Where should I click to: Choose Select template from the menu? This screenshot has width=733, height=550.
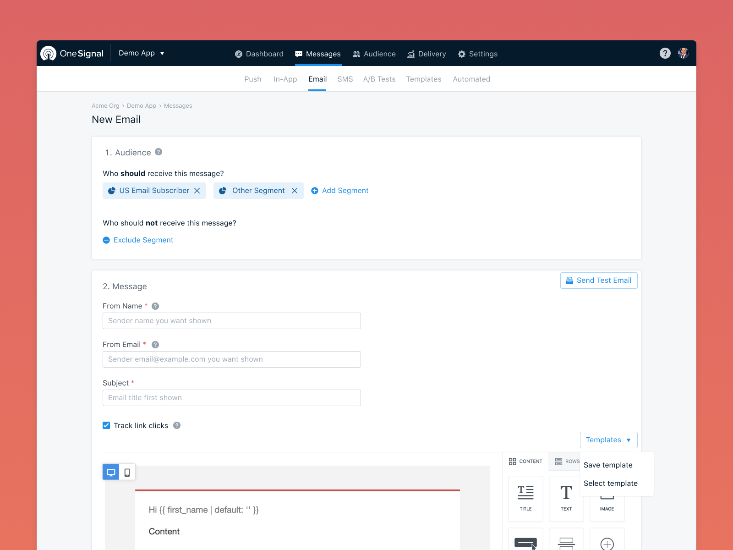pyautogui.click(x=611, y=483)
